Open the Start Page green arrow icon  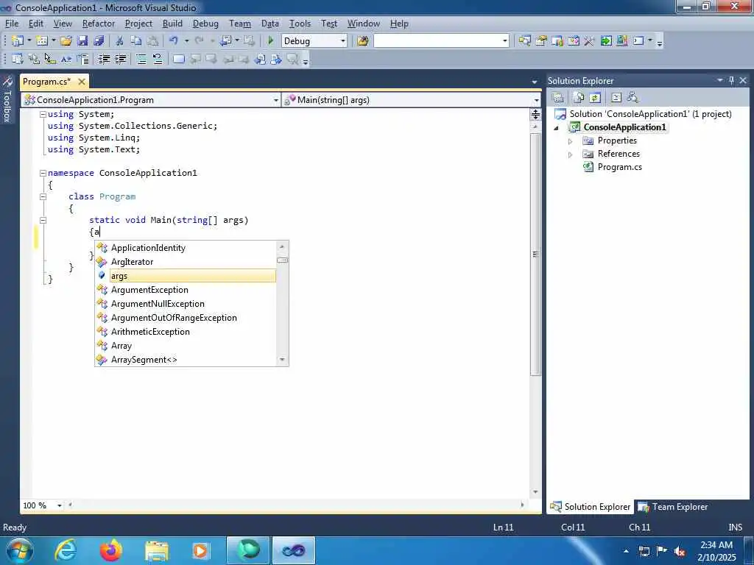[x=607, y=41]
